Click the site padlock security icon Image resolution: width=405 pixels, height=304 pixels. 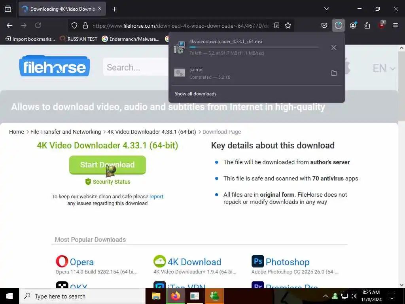tap(85, 25)
